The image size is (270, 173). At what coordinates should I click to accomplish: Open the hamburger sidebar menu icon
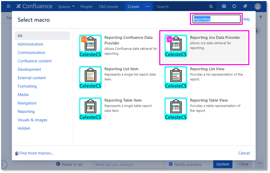pos(8,6)
